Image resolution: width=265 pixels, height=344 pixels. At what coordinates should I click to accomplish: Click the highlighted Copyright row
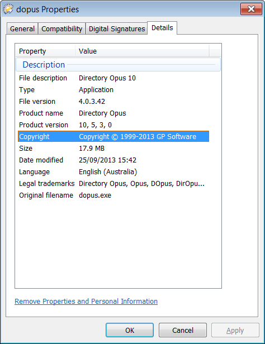click(x=113, y=136)
